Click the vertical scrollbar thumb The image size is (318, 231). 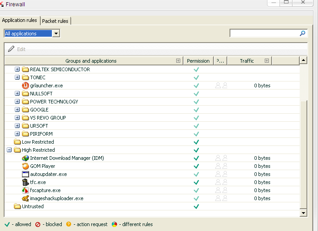point(303,154)
